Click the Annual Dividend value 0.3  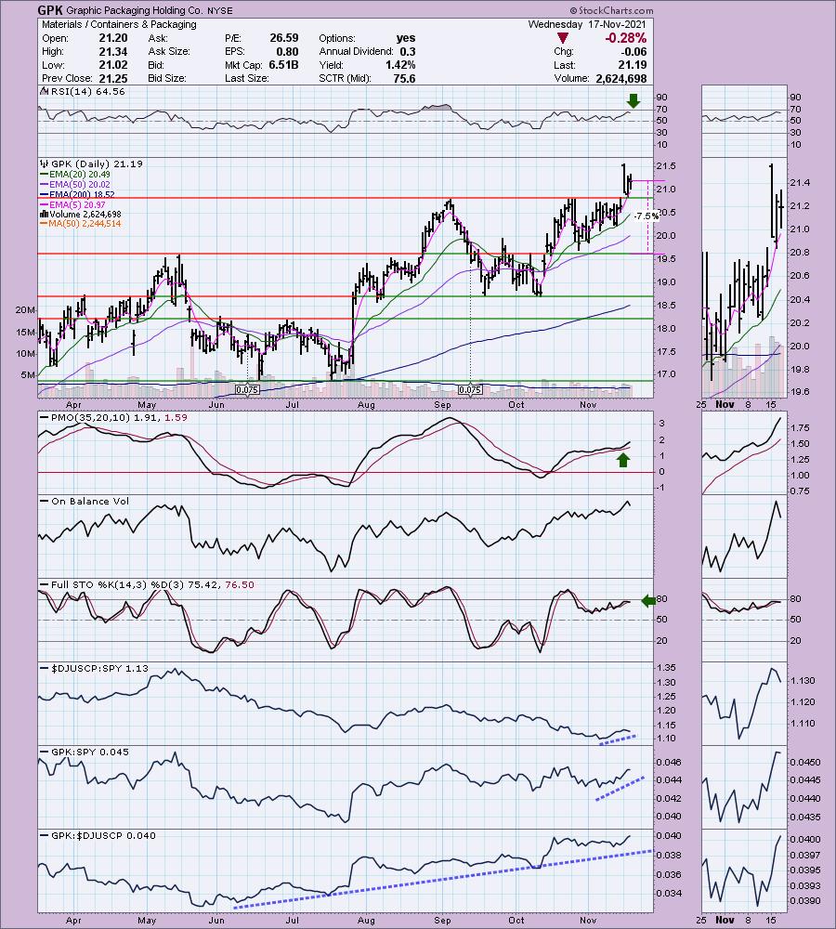click(x=408, y=51)
